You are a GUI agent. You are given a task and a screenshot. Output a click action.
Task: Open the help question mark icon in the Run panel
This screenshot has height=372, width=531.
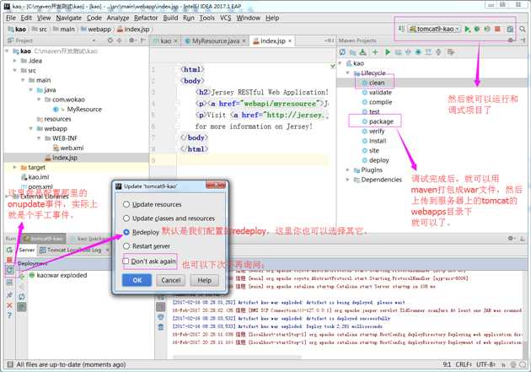9,315
